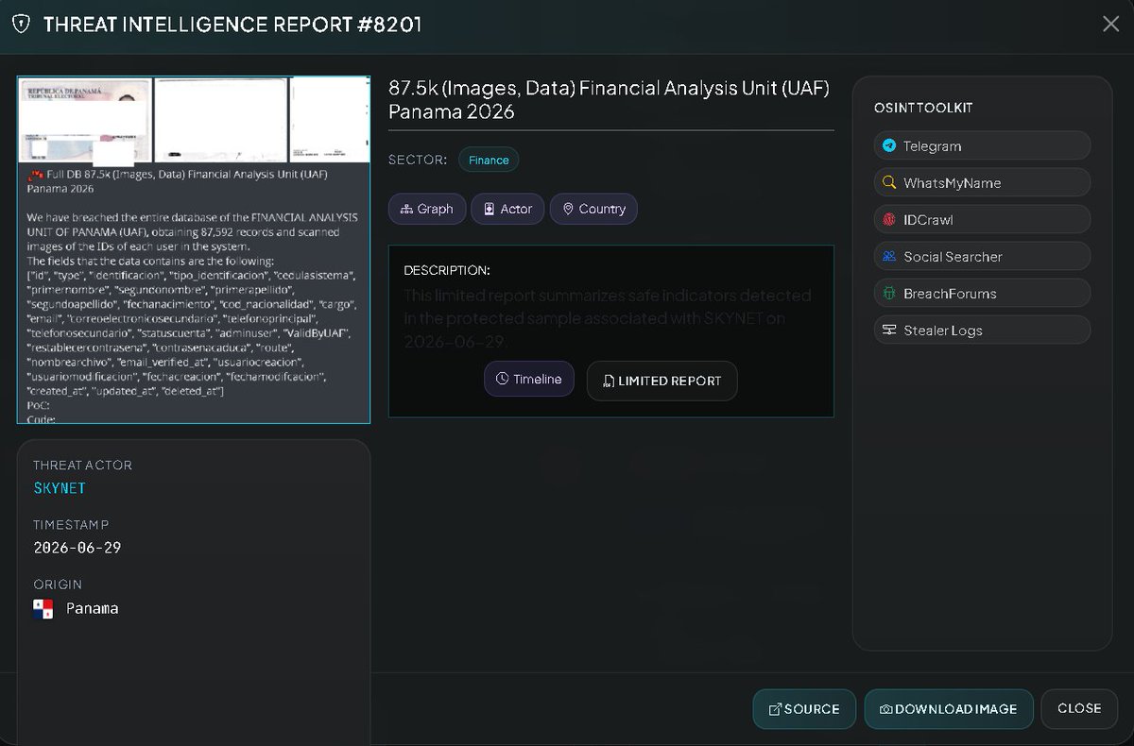The width and height of the screenshot is (1134, 746).
Task: Click the DESCRIPTION label
Action: coord(447,270)
